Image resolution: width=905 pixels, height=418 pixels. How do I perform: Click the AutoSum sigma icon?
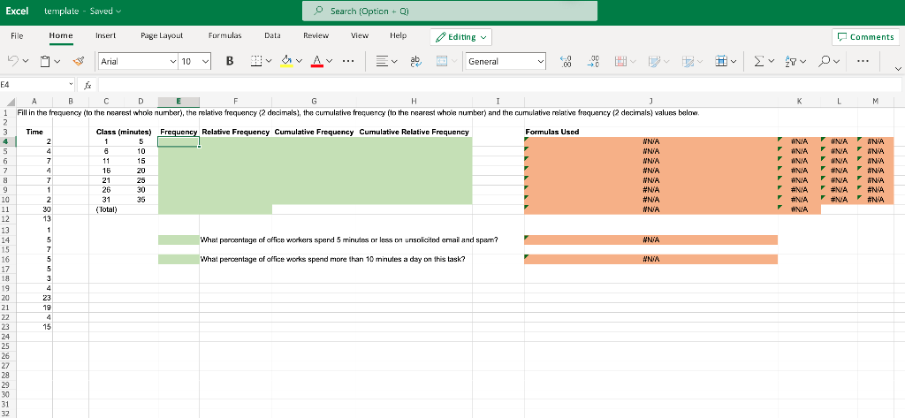pos(760,61)
